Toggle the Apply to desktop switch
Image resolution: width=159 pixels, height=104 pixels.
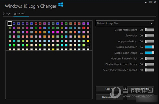point(149,41)
